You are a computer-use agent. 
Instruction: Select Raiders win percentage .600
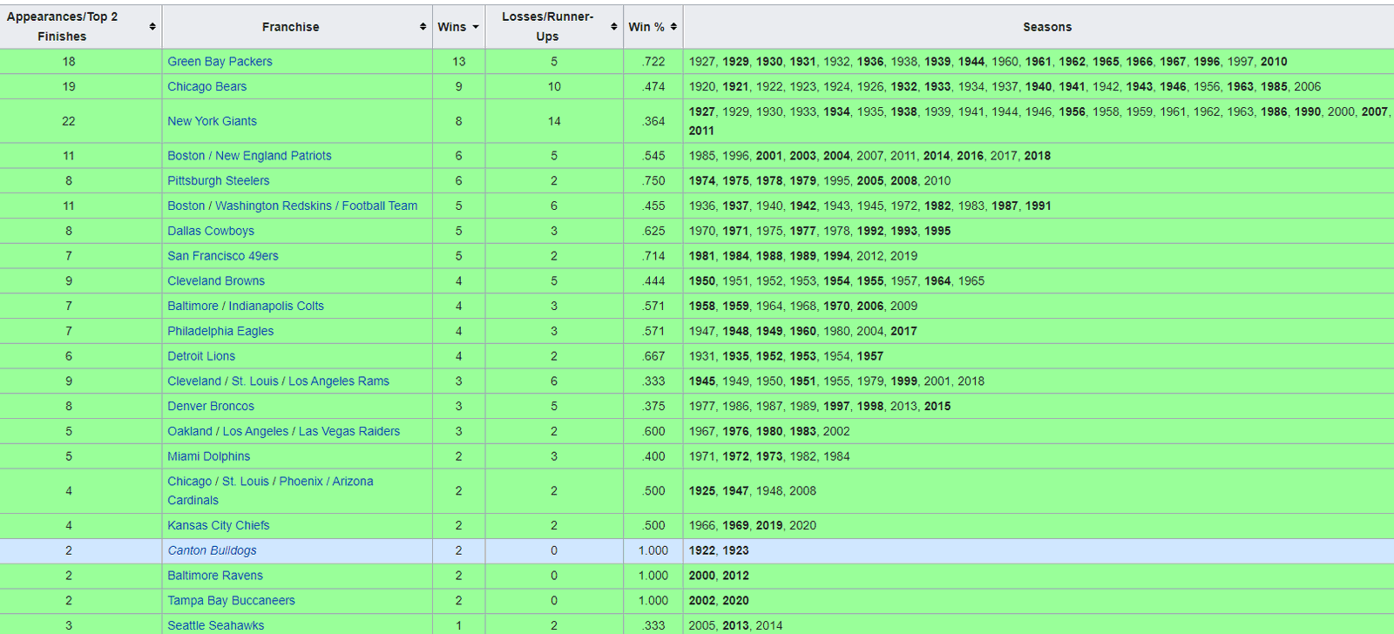(653, 432)
